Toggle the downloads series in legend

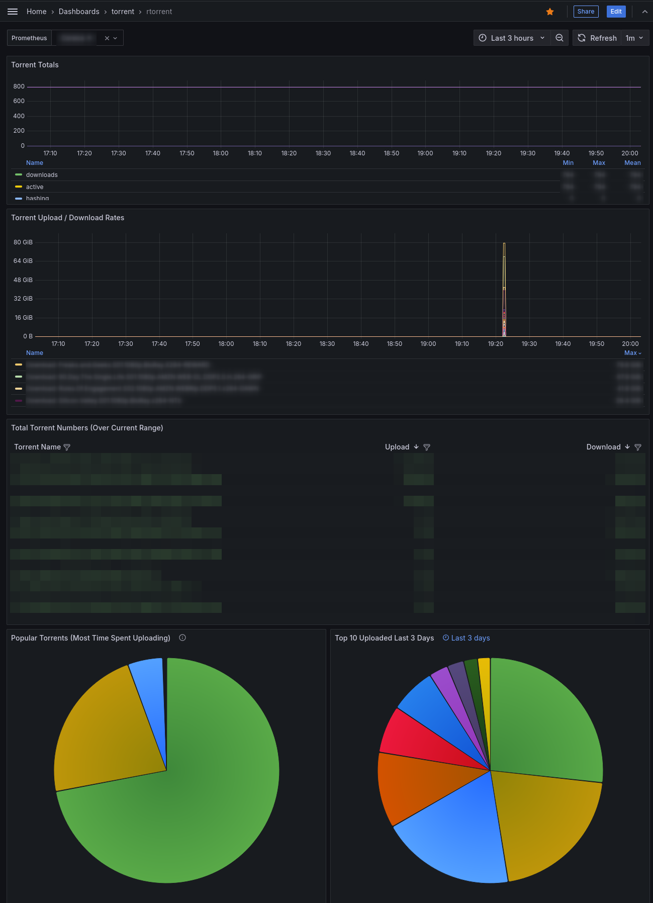[42, 175]
